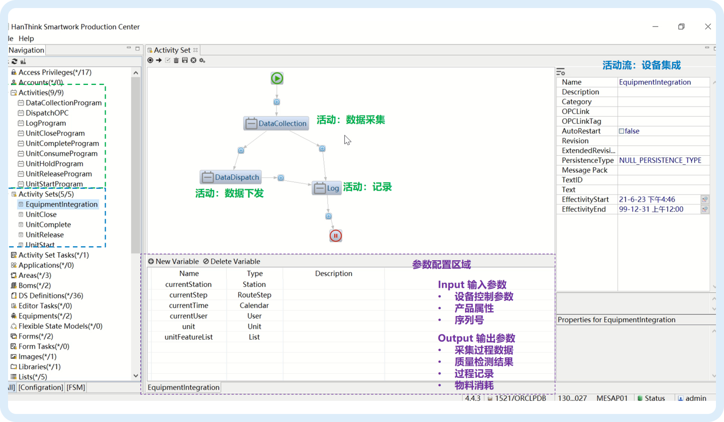Click the floppy disk save icon
Image resolution: width=724 pixels, height=422 pixels.
(x=185, y=60)
